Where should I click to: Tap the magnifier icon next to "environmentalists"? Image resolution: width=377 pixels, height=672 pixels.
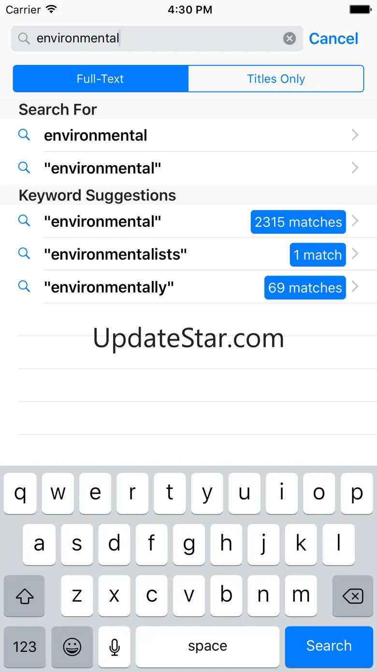(x=24, y=254)
